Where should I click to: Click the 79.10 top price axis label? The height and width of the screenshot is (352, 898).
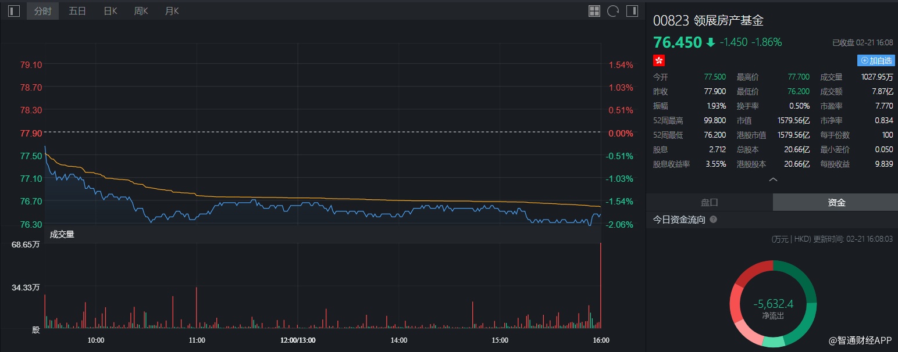(x=31, y=65)
